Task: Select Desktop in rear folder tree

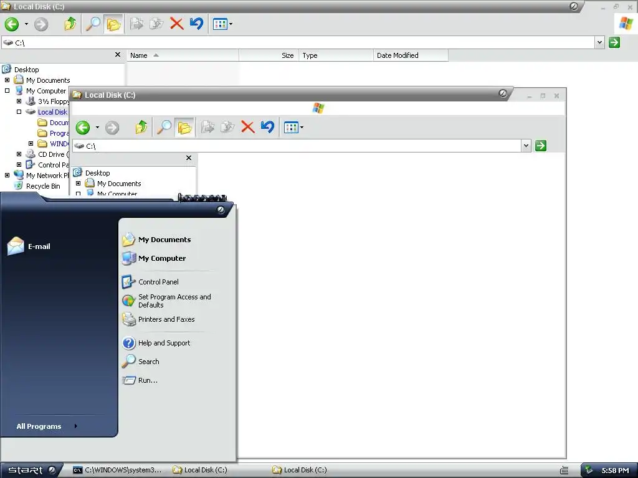Action: click(x=26, y=70)
